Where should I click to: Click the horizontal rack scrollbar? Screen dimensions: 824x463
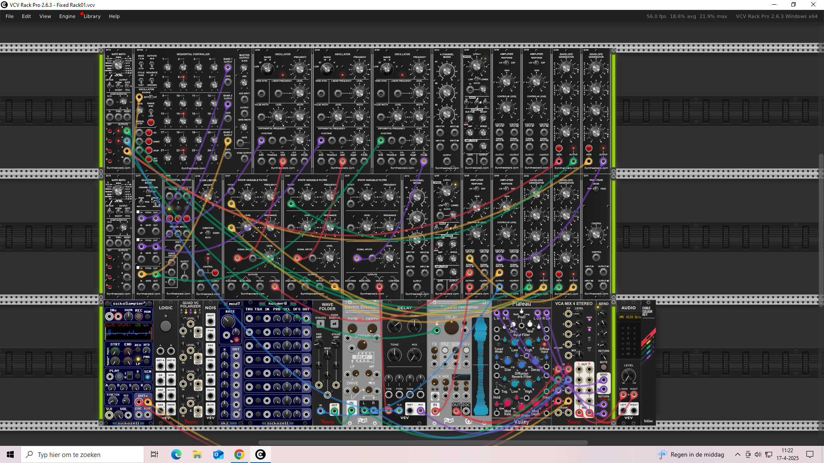click(423, 442)
